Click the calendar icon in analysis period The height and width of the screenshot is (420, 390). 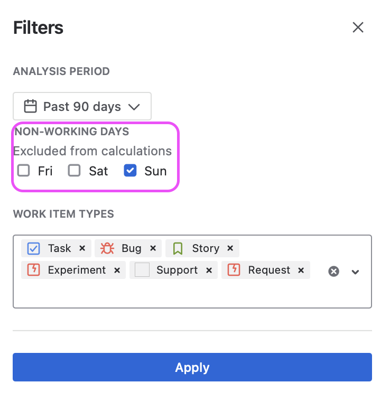coord(30,106)
